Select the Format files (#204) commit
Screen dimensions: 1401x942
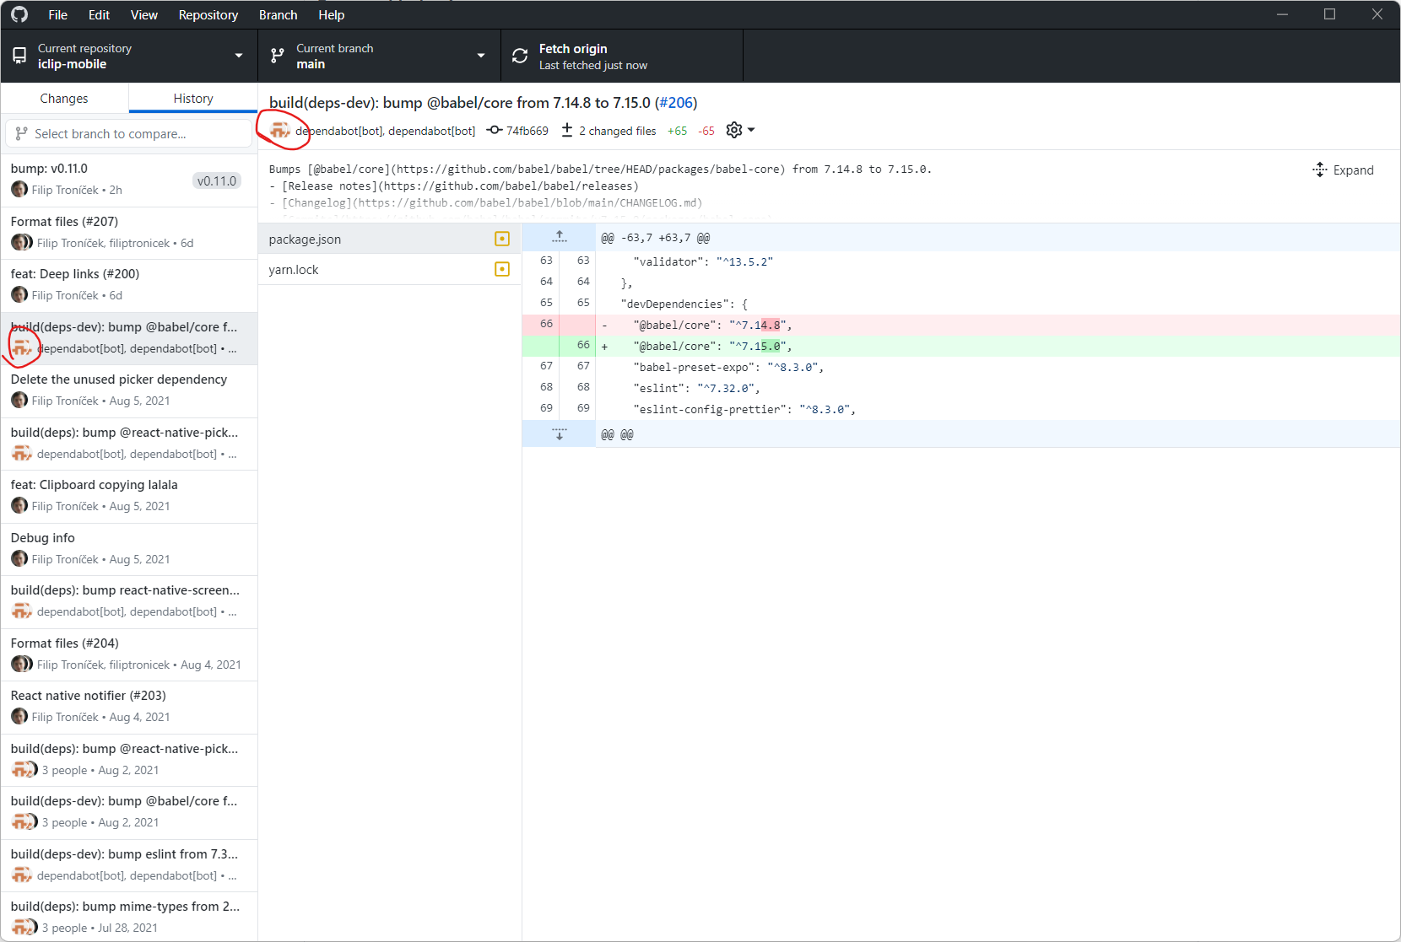[x=129, y=654]
